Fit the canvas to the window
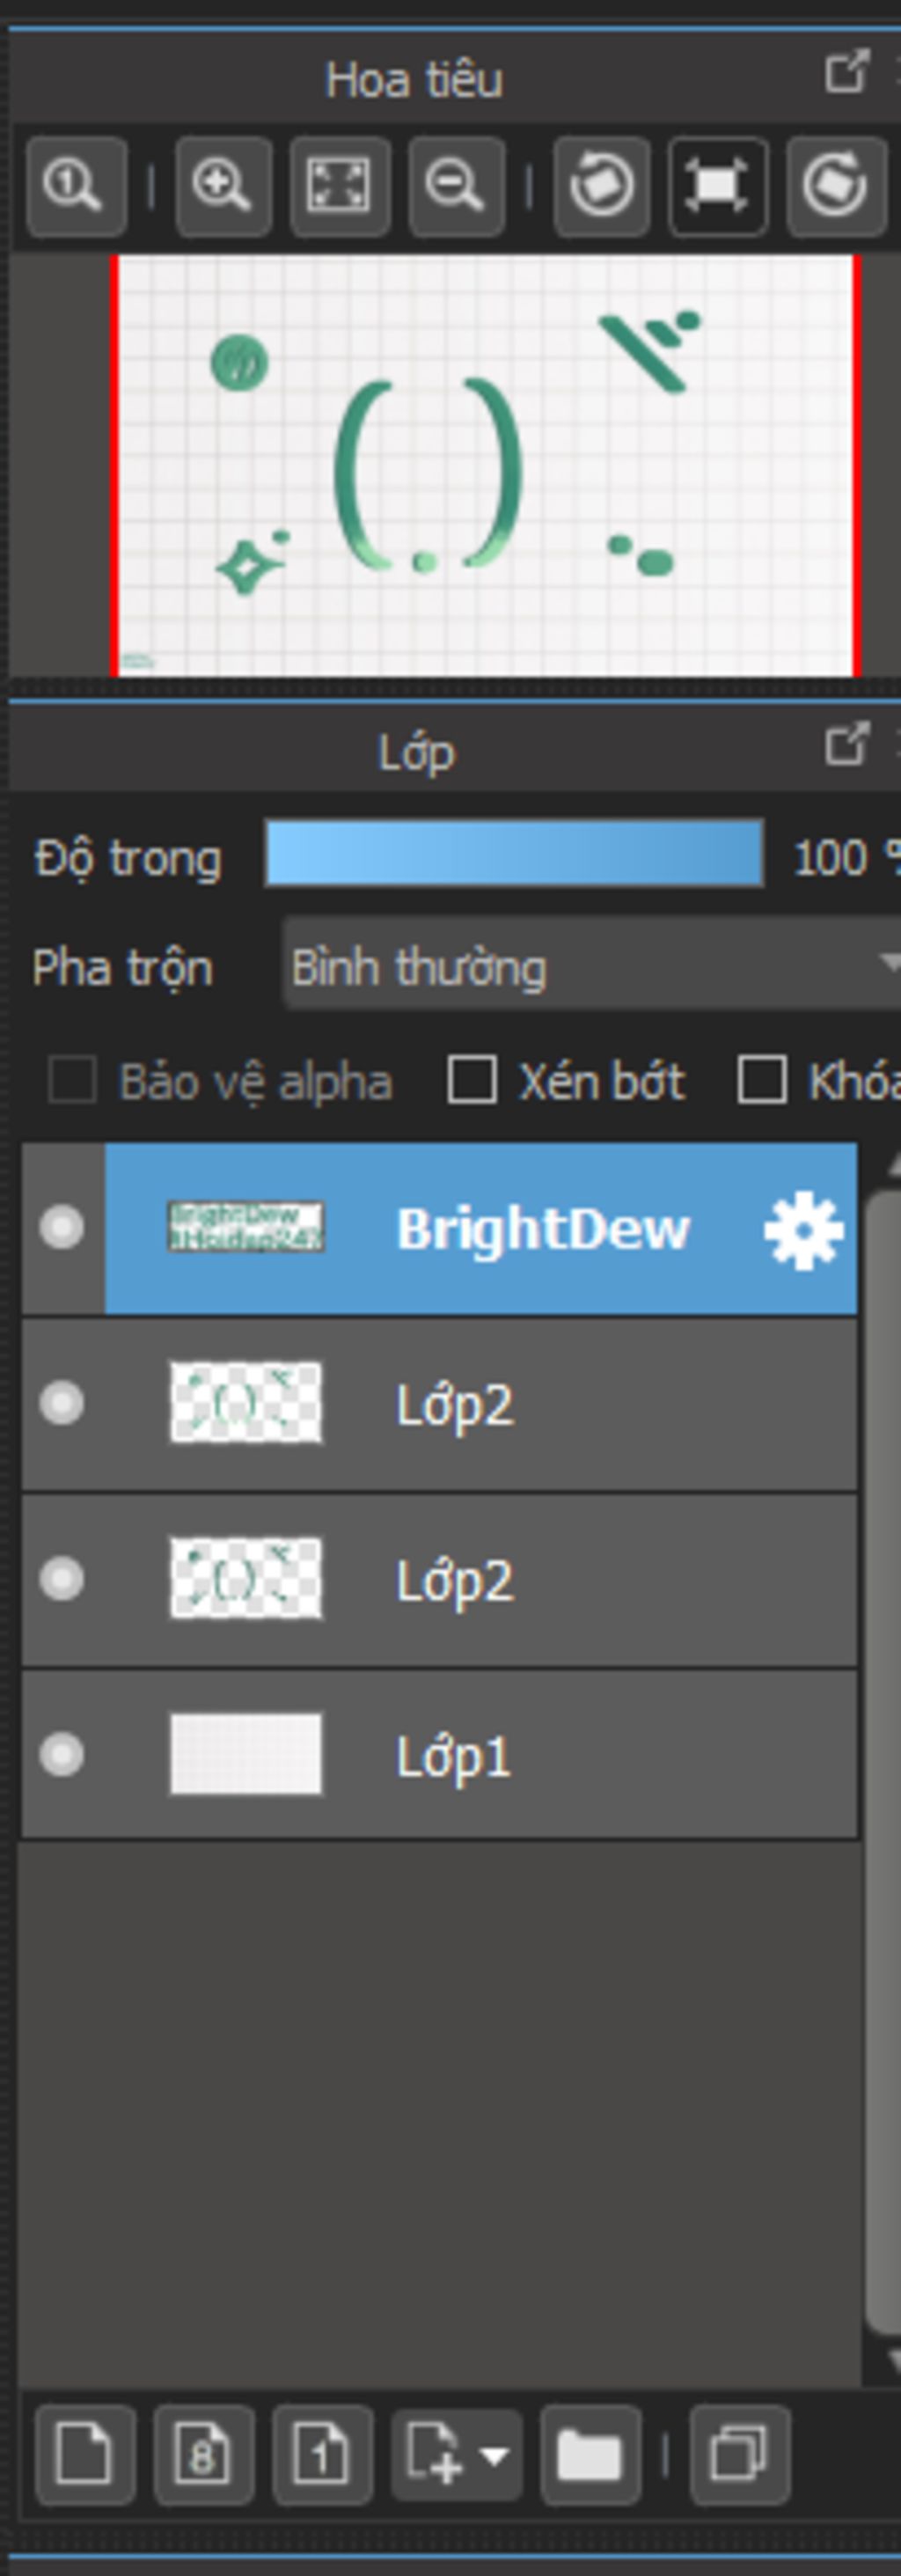 [340, 187]
